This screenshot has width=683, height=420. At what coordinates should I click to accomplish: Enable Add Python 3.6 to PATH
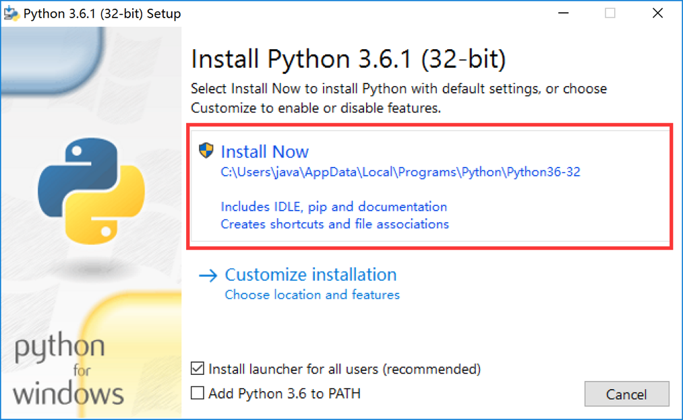point(198,393)
